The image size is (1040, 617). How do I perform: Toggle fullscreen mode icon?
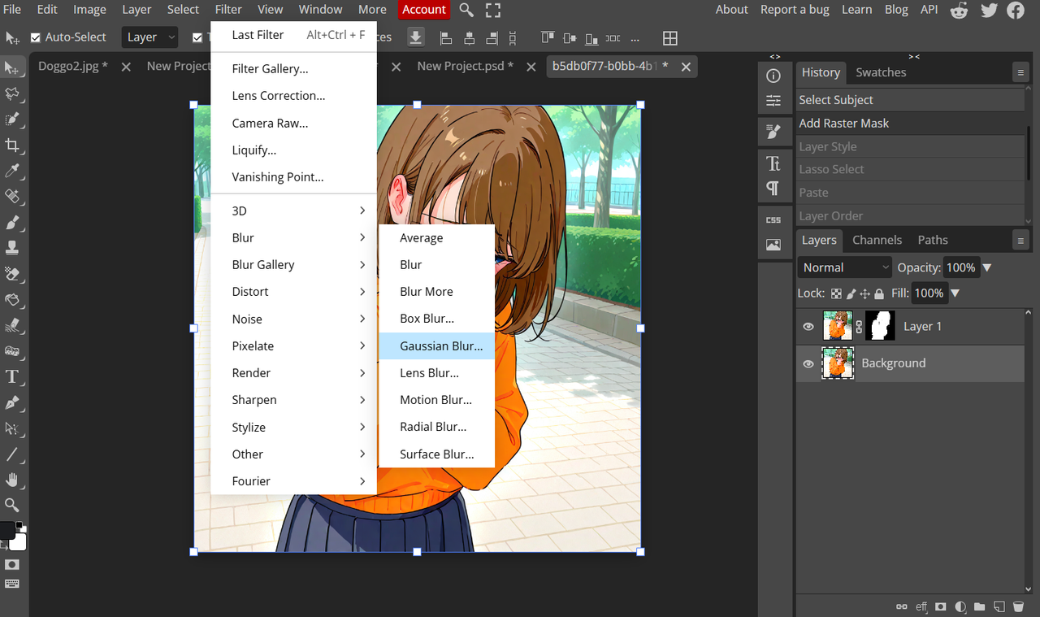(493, 10)
